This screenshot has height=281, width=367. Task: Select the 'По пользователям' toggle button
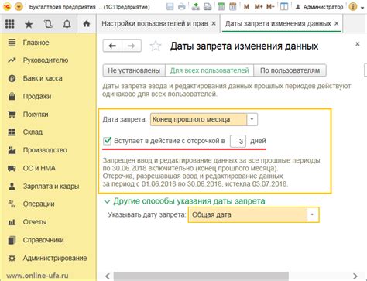(290, 70)
